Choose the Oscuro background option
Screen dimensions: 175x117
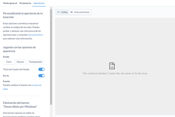click(x=20, y=62)
